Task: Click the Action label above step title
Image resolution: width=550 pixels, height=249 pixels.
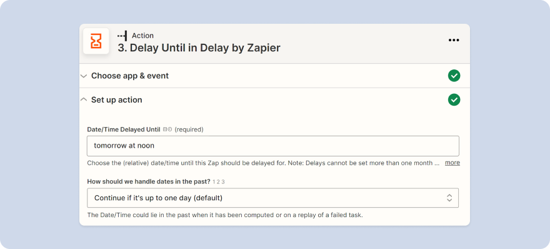Action: [142, 36]
